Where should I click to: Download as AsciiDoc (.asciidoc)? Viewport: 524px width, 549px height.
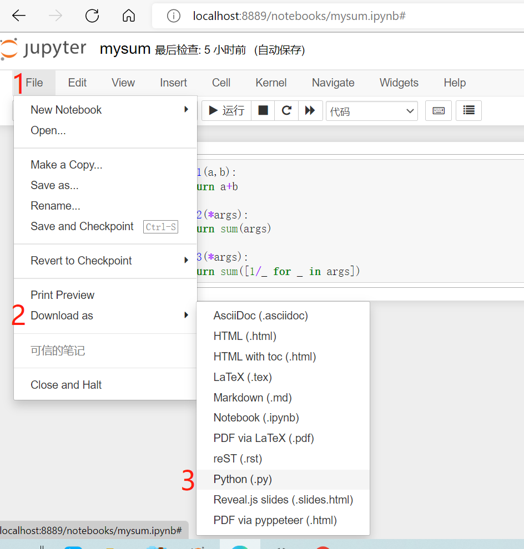[283, 316]
